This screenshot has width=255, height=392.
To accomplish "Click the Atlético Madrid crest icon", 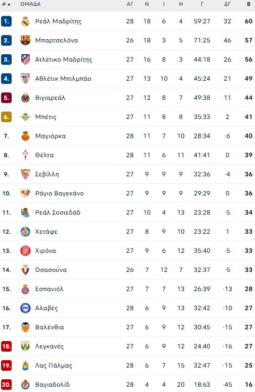I will (25, 59).
